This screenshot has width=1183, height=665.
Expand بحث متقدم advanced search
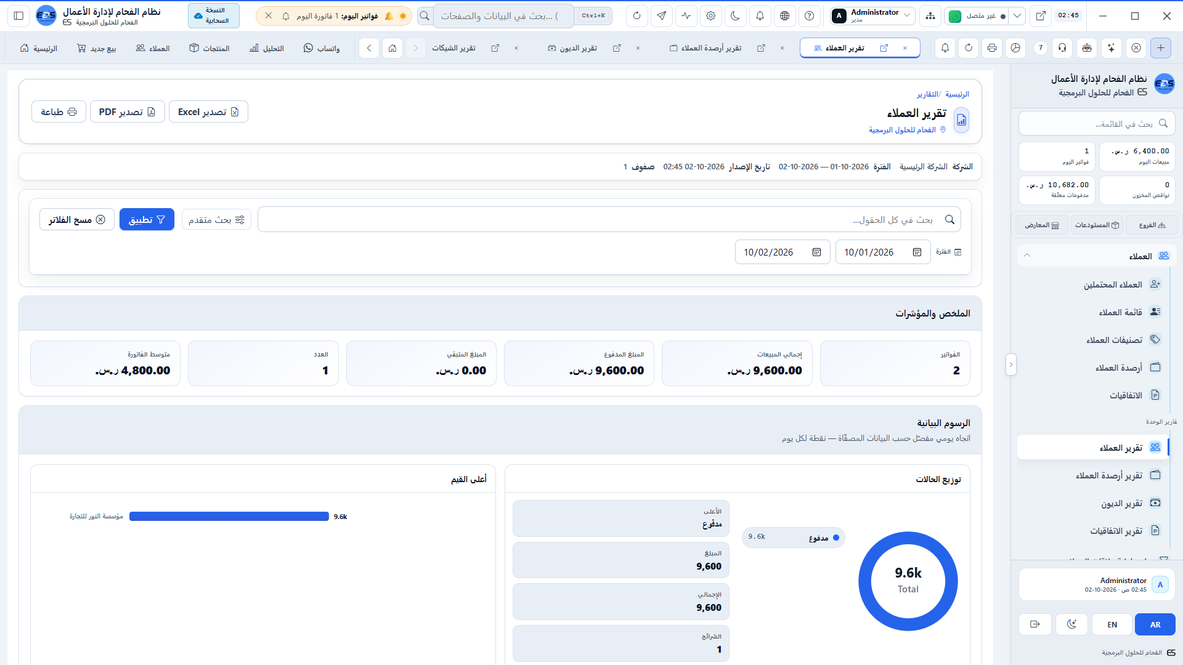(x=216, y=220)
